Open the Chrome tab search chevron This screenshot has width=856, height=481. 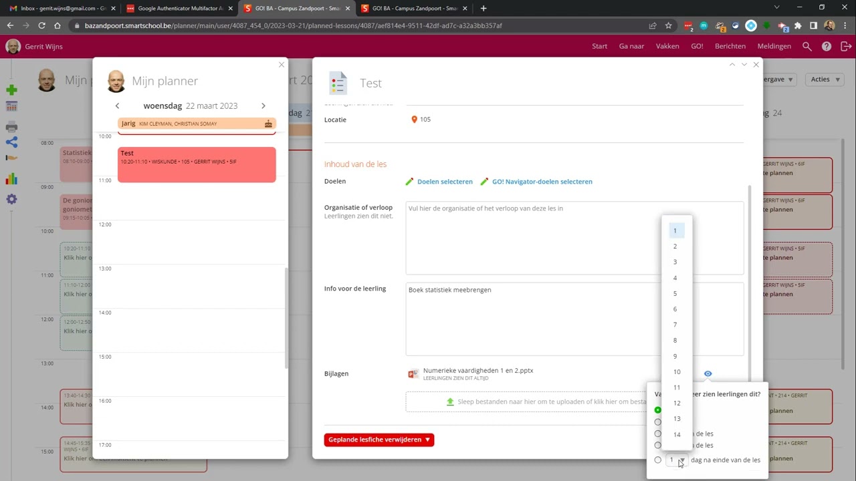(x=776, y=8)
